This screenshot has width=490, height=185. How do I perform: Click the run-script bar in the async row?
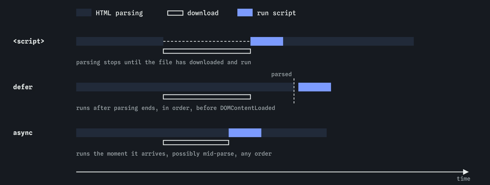pyautogui.click(x=245, y=133)
